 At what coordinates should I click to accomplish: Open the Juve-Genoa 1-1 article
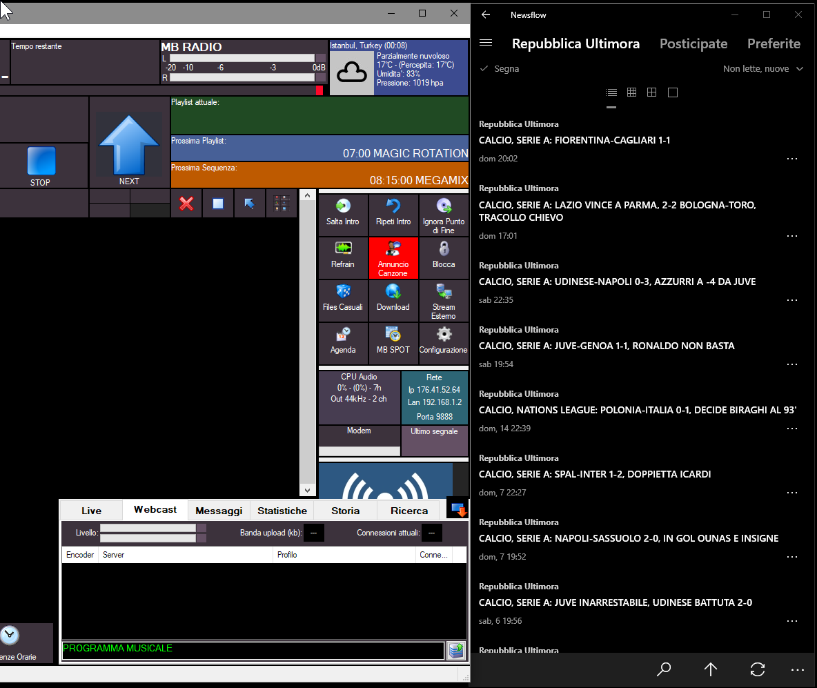(x=607, y=346)
